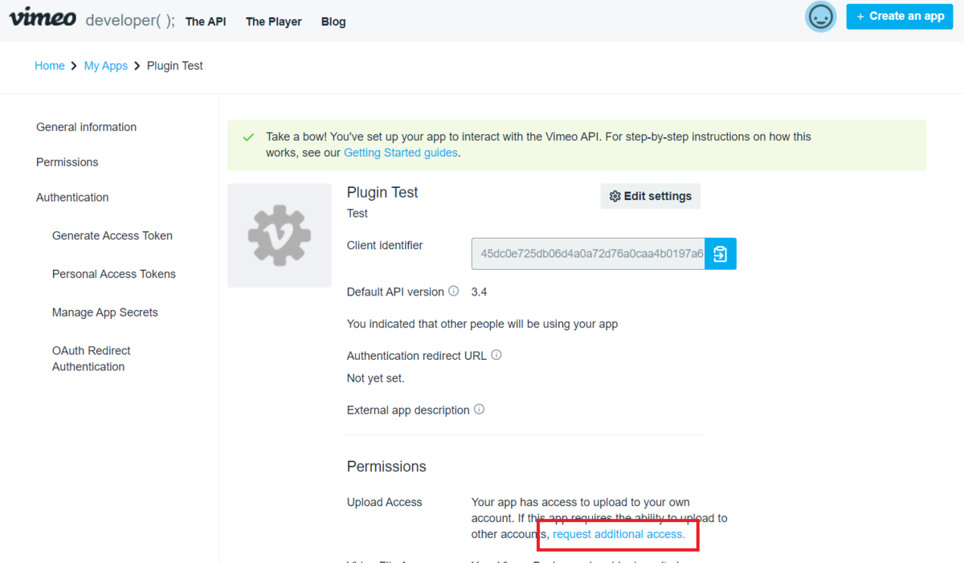Image resolution: width=964 pixels, height=563 pixels.
Task: Click the Plugin Test breadcrumb text
Action: point(175,66)
